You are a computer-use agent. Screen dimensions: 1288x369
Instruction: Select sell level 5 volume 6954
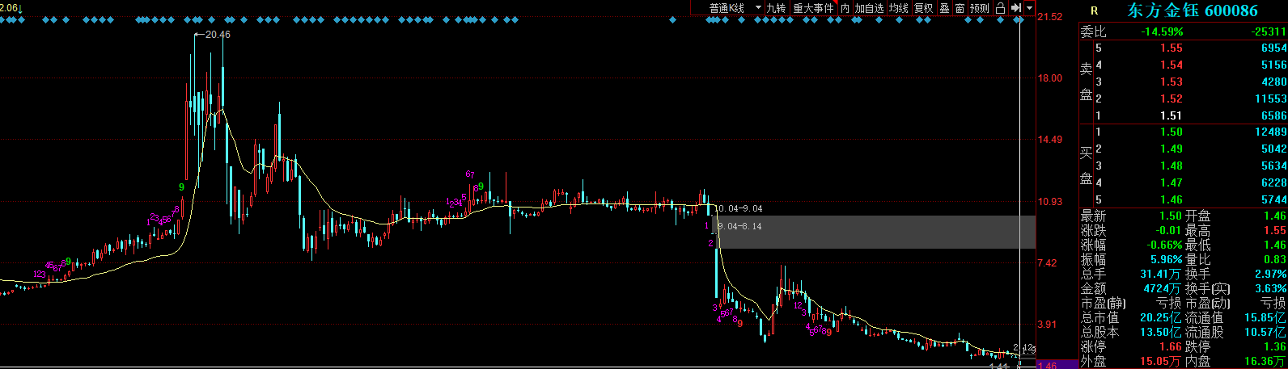click(x=1273, y=48)
